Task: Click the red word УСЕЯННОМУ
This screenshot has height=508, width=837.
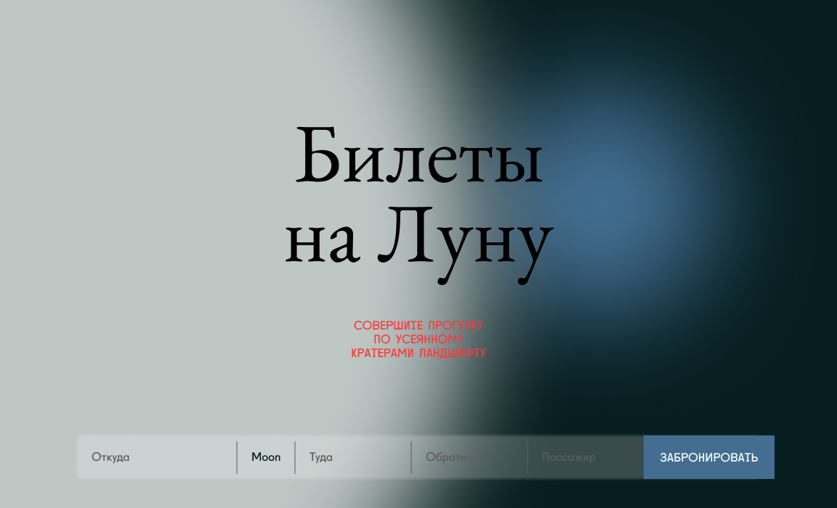Action: pyautogui.click(x=429, y=340)
